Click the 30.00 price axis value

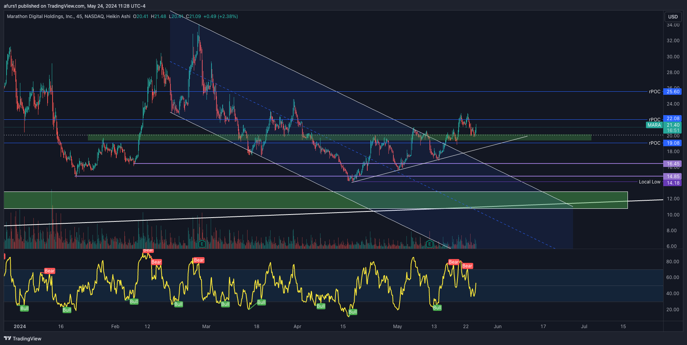click(673, 57)
